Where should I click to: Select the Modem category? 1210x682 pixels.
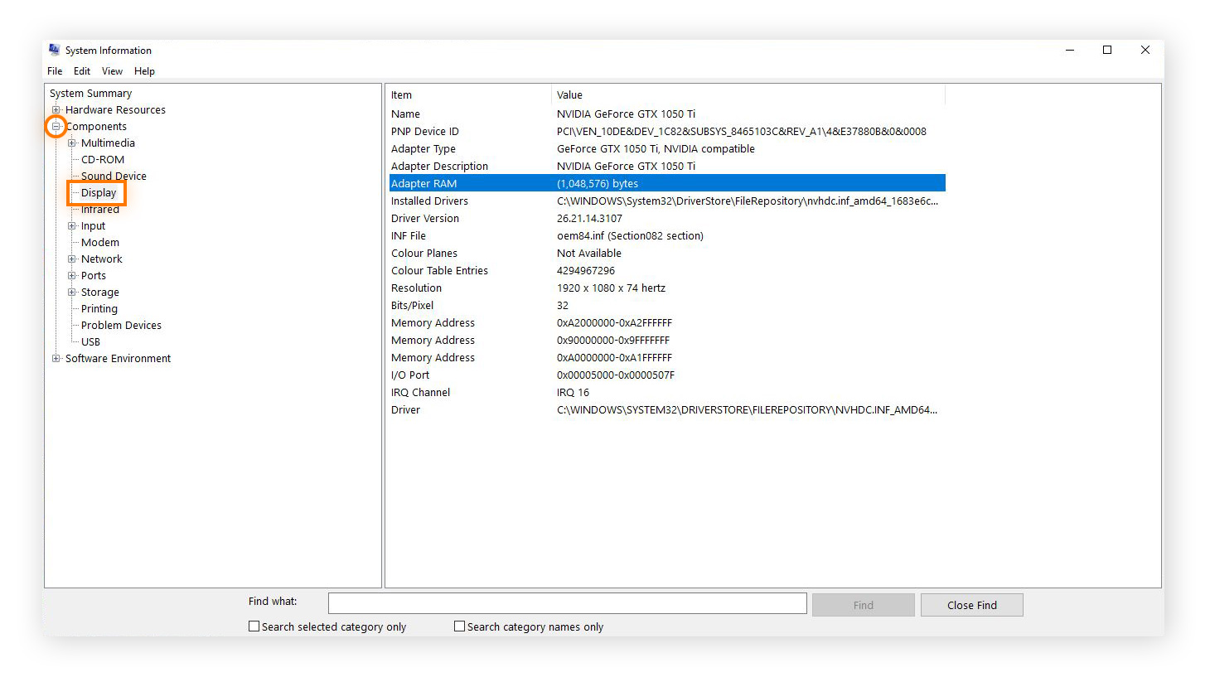pyautogui.click(x=100, y=243)
